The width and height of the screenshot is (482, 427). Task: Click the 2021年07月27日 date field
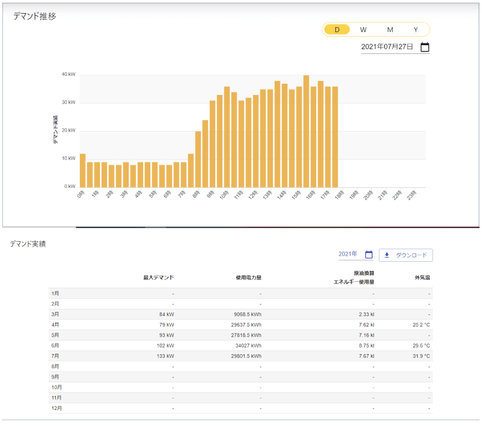(387, 47)
